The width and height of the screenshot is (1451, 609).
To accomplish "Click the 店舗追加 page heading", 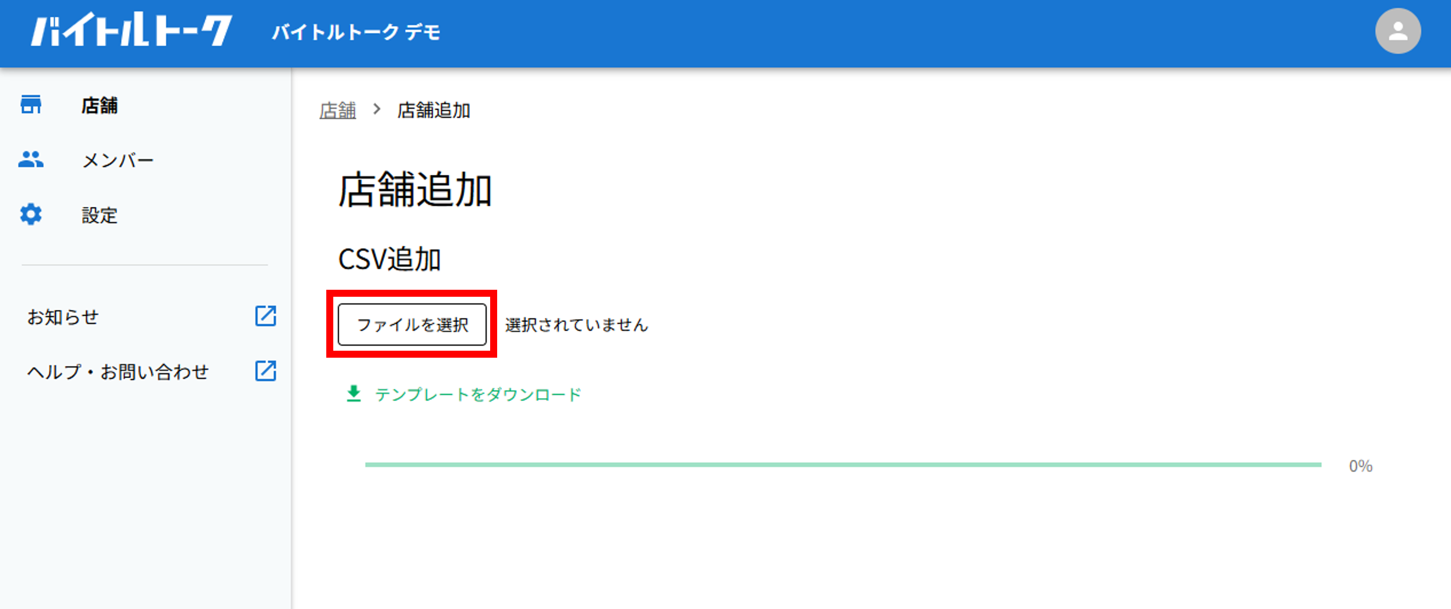I will pyautogui.click(x=415, y=190).
